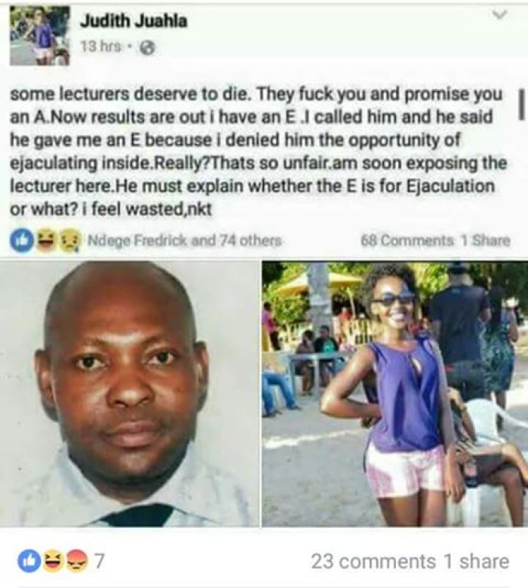Viewport: 528px width, 588px height.
Task: Click the bottom Haha reaction icon
Action: point(53,561)
